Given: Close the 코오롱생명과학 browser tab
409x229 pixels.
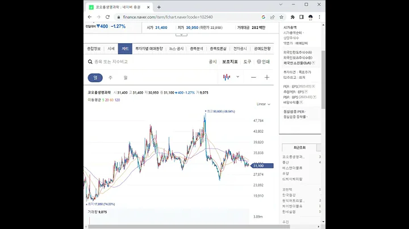Looking at the screenshot, I should pyautogui.click(x=148, y=7).
